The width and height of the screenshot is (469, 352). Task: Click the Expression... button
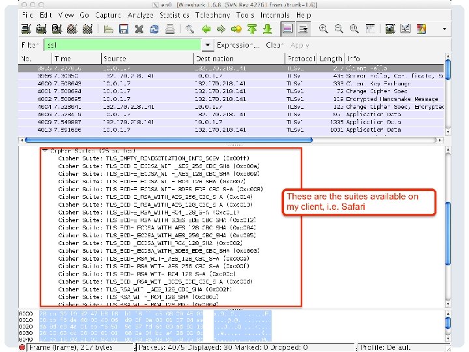(238, 45)
